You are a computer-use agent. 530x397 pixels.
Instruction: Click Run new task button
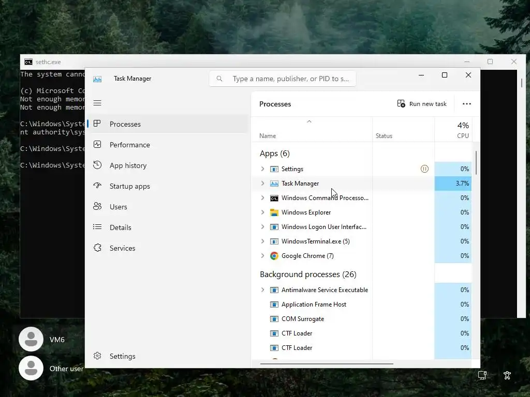coord(422,103)
